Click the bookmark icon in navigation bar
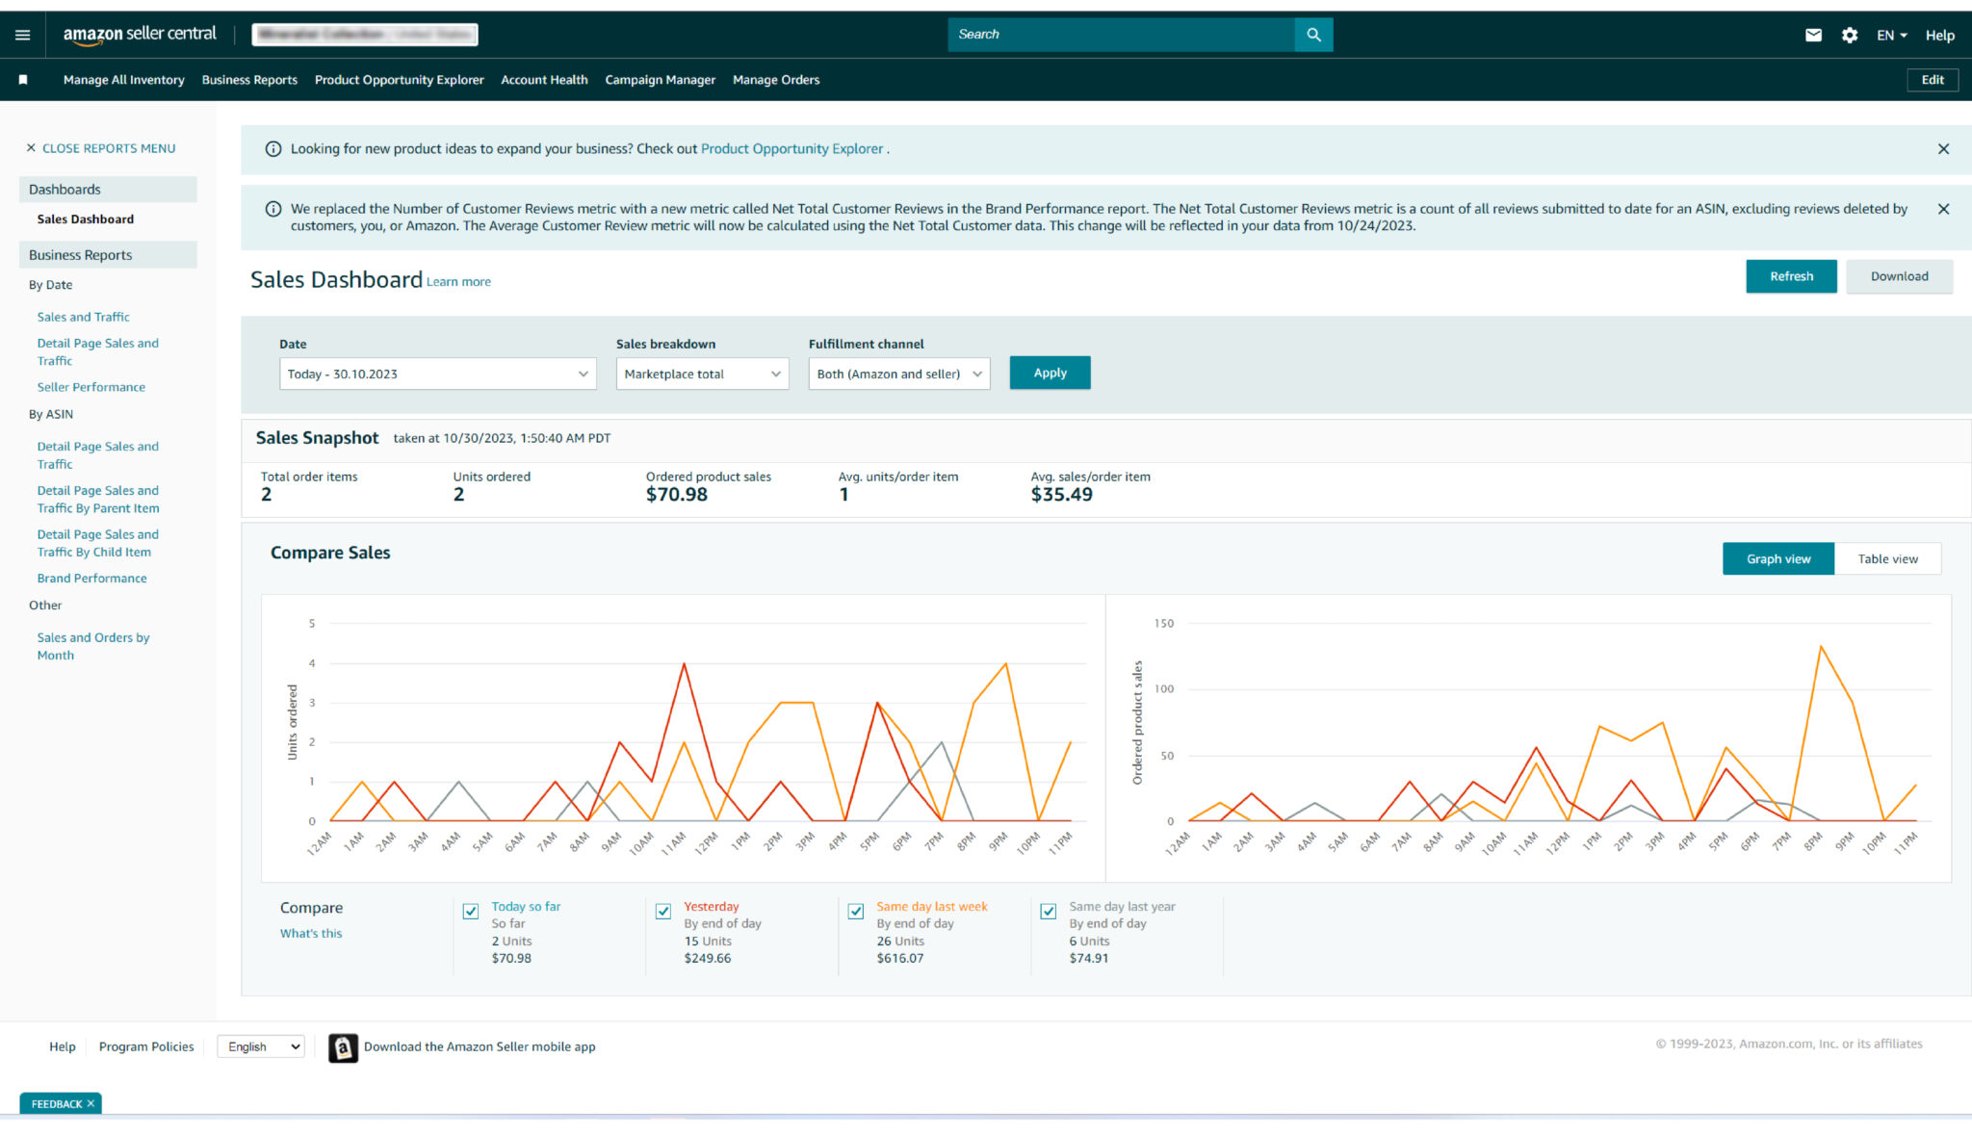 (x=23, y=80)
